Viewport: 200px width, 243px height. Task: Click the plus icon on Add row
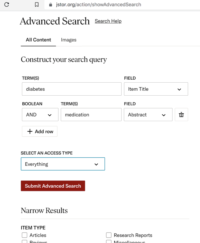(x=30, y=131)
